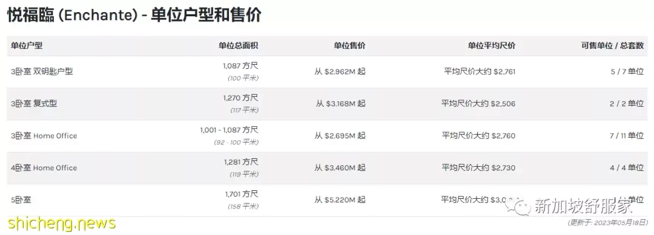Click the 更新于 2023年05月18日 note
This screenshot has height=235, width=654.
pos(608,222)
